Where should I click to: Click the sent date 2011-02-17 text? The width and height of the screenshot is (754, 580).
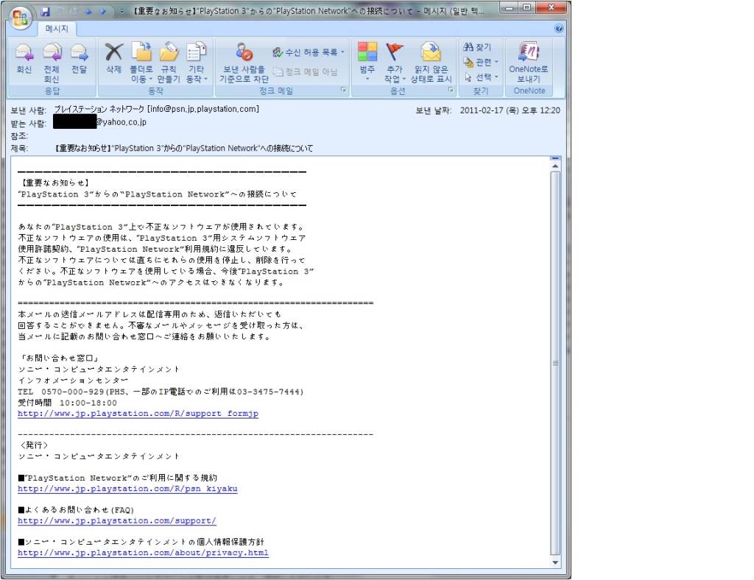[510, 110]
